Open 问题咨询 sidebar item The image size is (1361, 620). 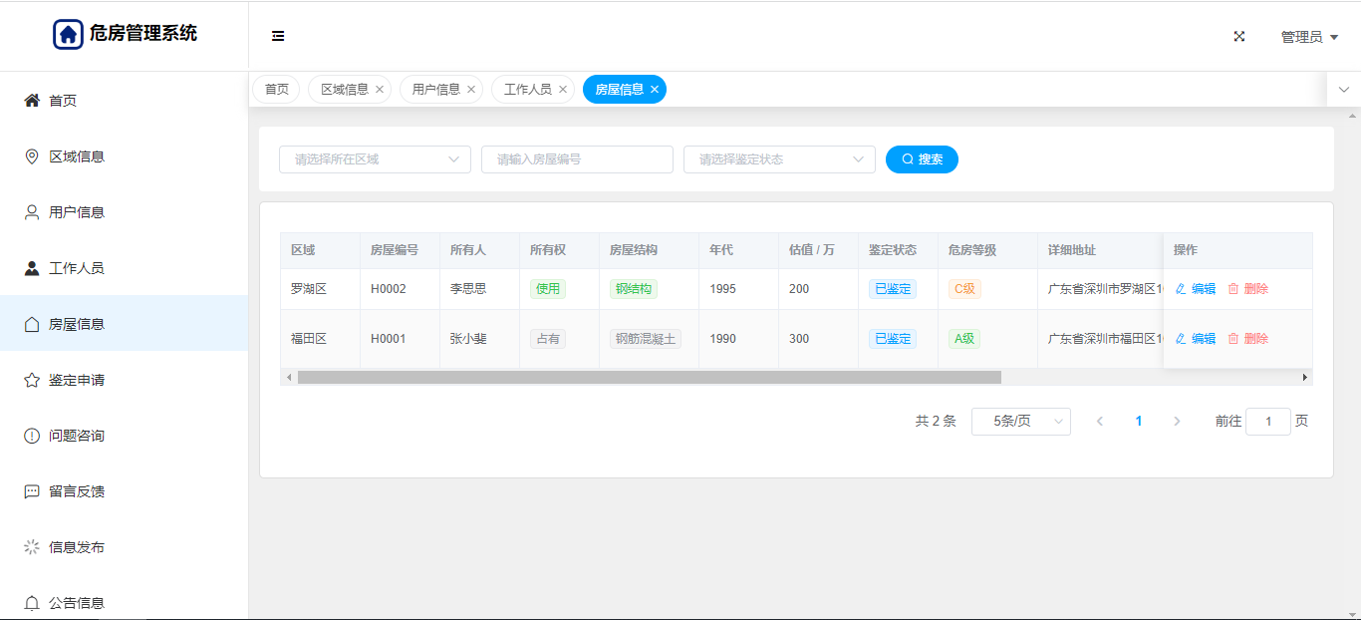77,436
